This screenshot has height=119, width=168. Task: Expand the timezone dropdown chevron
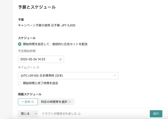115,76
